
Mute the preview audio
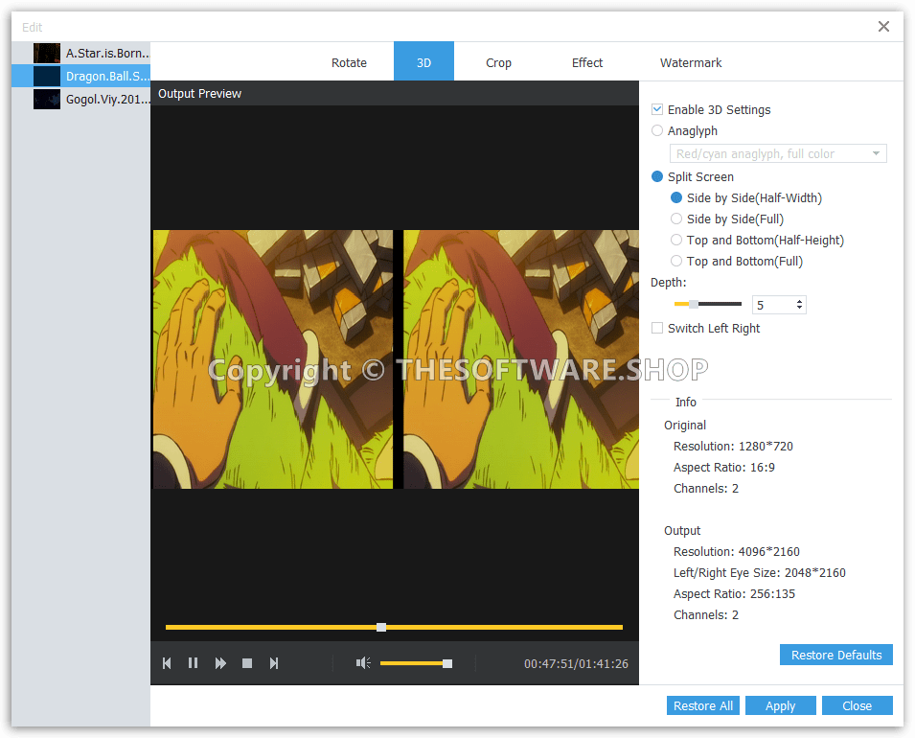coord(363,662)
